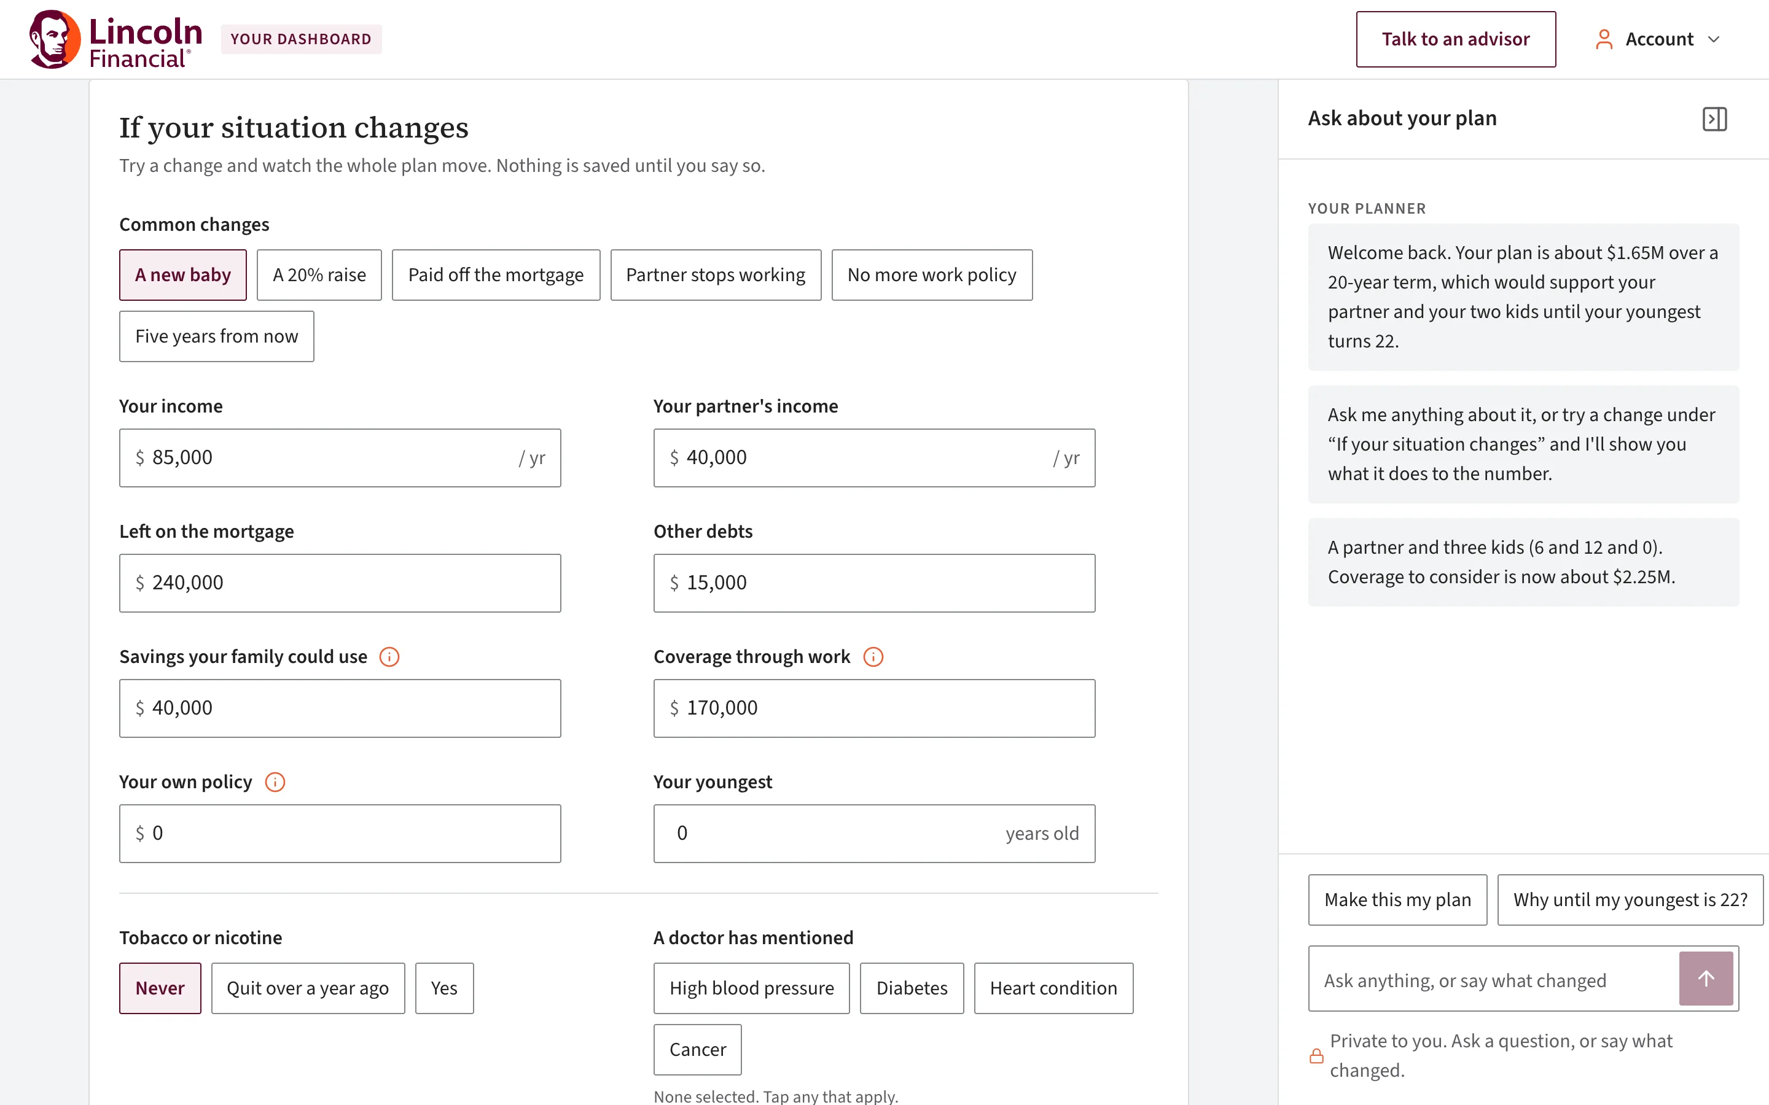Click the Account person icon
This screenshot has height=1105, width=1769.
[x=1604, y=39]
